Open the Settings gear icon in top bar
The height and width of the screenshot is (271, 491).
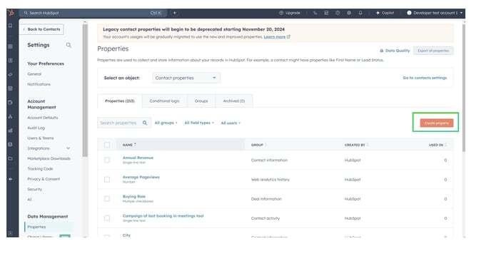pyautogui.click(x=349, y=13)
